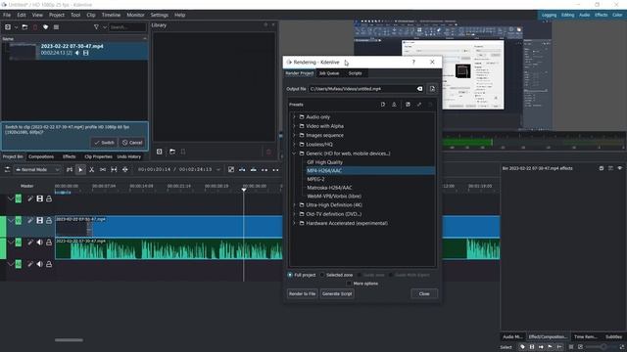
Task: Click the Switch button in profile prompt
Action: 104,143
